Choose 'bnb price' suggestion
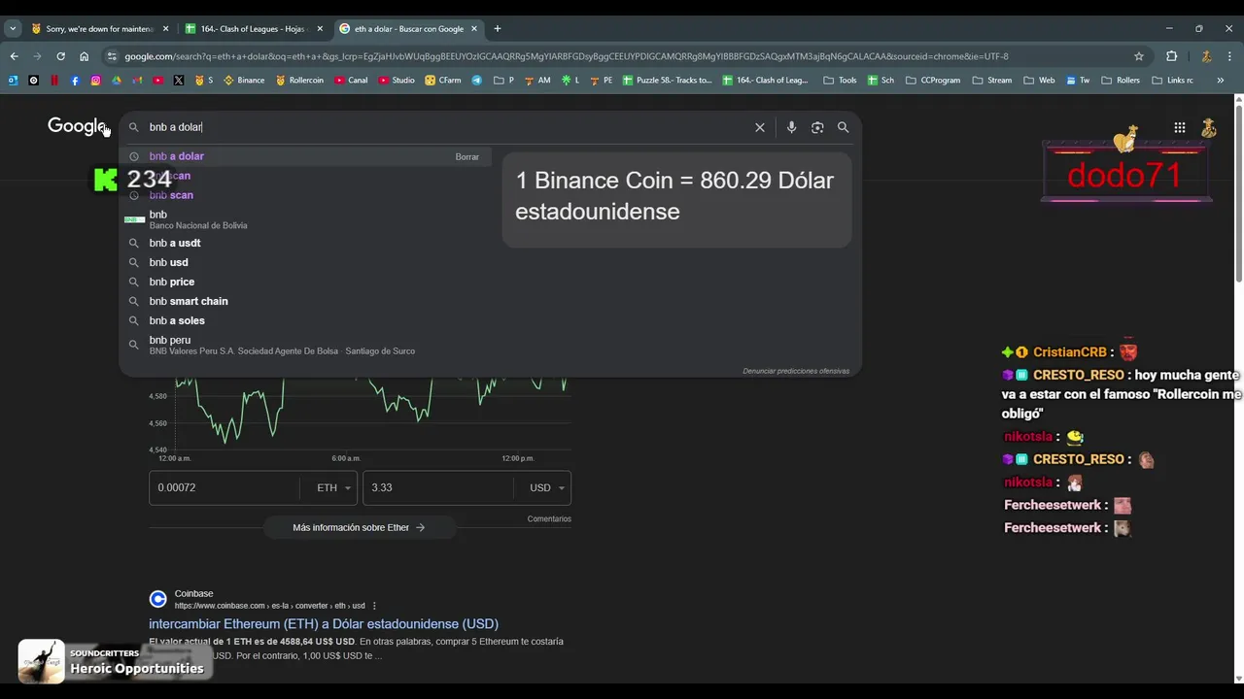The width and height of the screenshot is (1244, 699). [x=306, y=282]
